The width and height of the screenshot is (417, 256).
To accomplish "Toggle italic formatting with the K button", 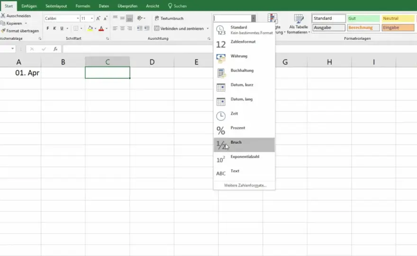I will 54,28.
